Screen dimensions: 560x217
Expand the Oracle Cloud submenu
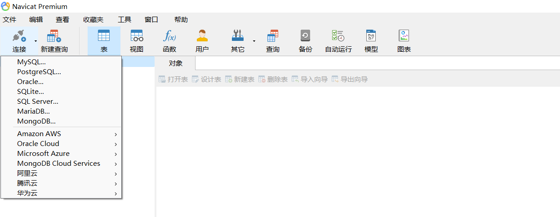[61, 144]
